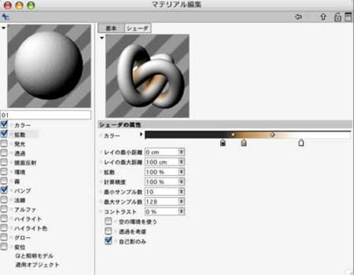Screen dimensions: 354x275
Task: Click the shader knot preview thumbnail
Action: click(147, 76)
